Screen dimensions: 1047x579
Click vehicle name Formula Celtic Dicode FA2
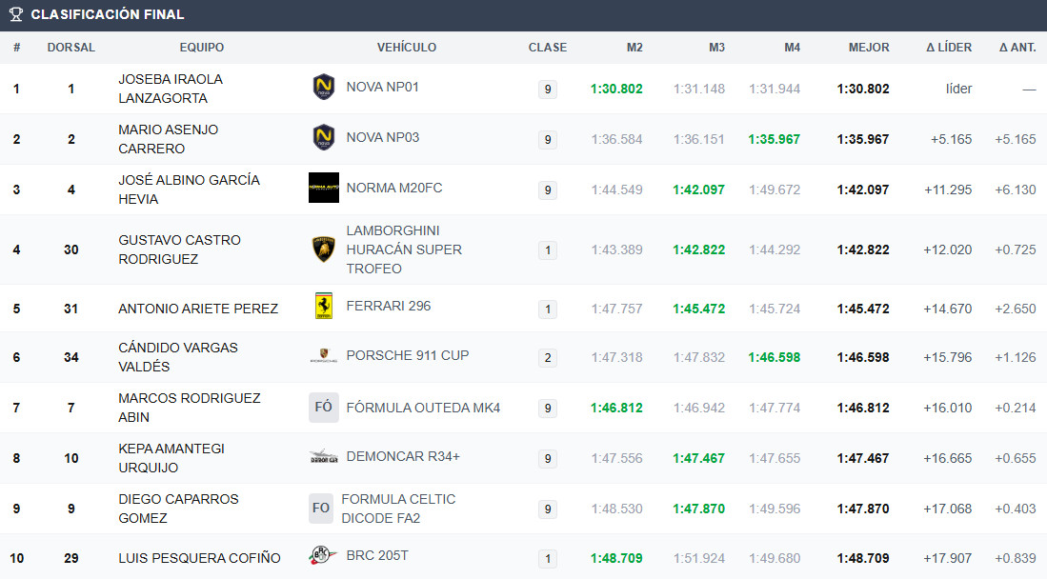coord(398,509)
